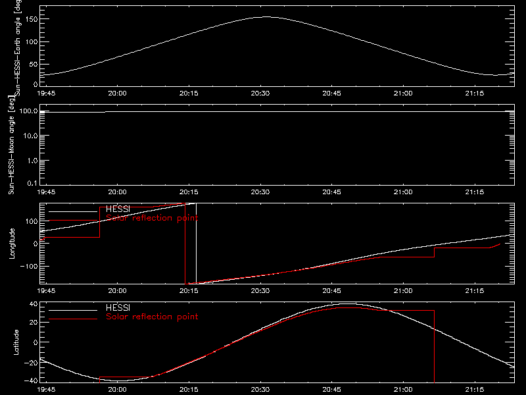Click 20:15 time label under Moon angle plot

coord(189,192)
